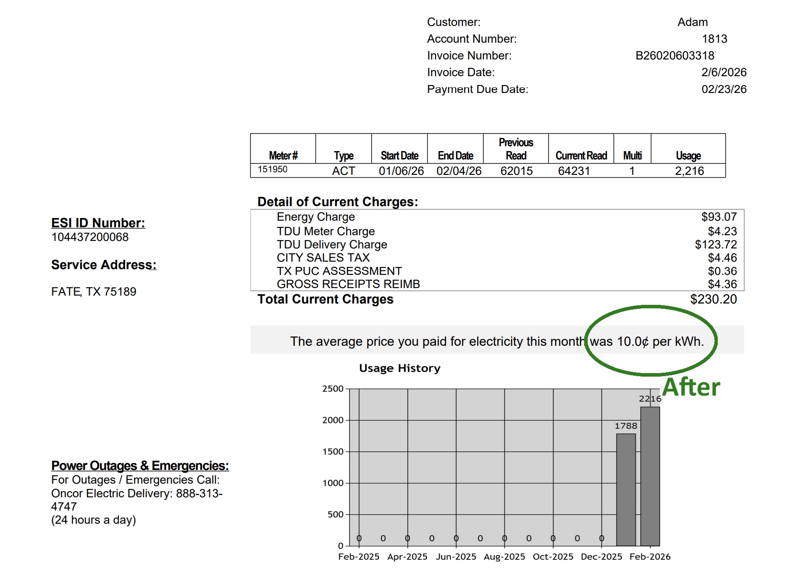Click the green After annotation label
Screen dimensions: 791x570
(x=691, y=387)
